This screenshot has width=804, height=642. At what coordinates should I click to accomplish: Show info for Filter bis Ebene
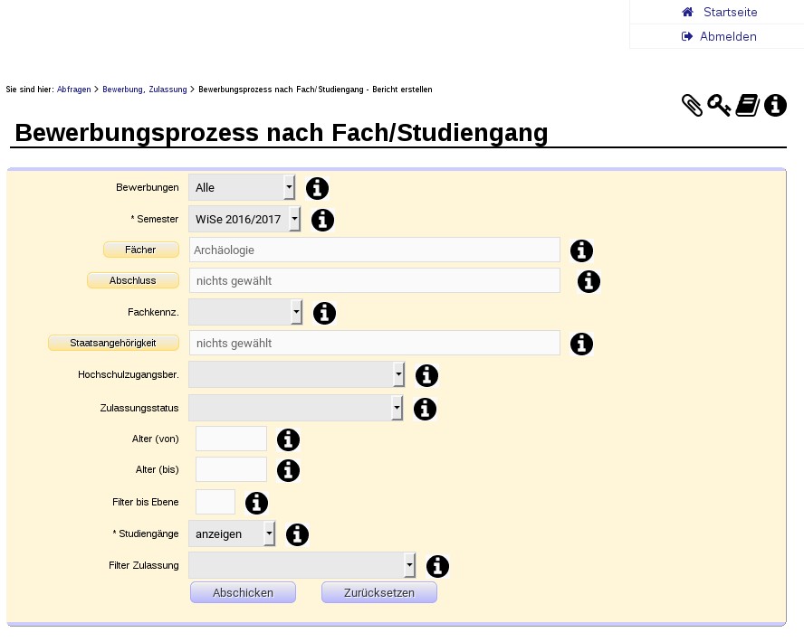256,503
